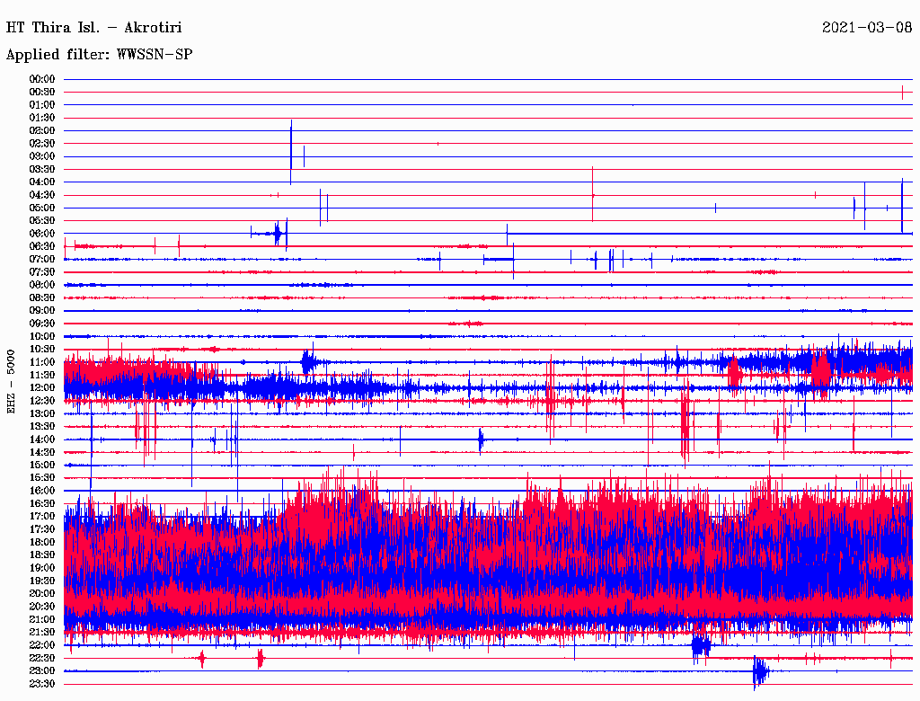Click the 16:30 time label
The height and width of the screenshot is (701, 920).
[x=42, y=504]
